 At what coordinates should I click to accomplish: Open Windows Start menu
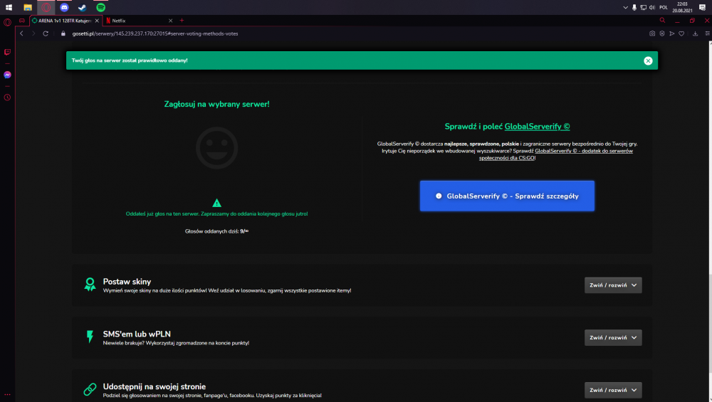[9, 7]
